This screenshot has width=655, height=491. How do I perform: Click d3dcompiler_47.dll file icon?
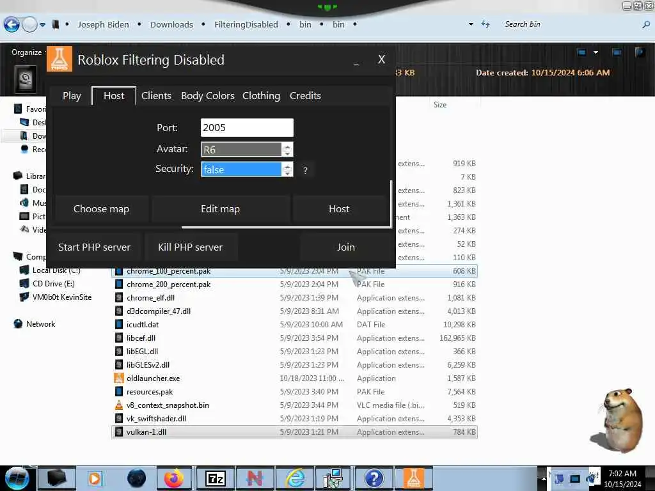119,311
